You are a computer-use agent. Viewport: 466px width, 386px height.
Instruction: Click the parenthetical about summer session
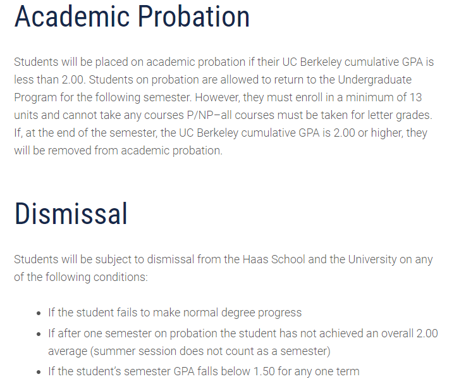point(189,351)
